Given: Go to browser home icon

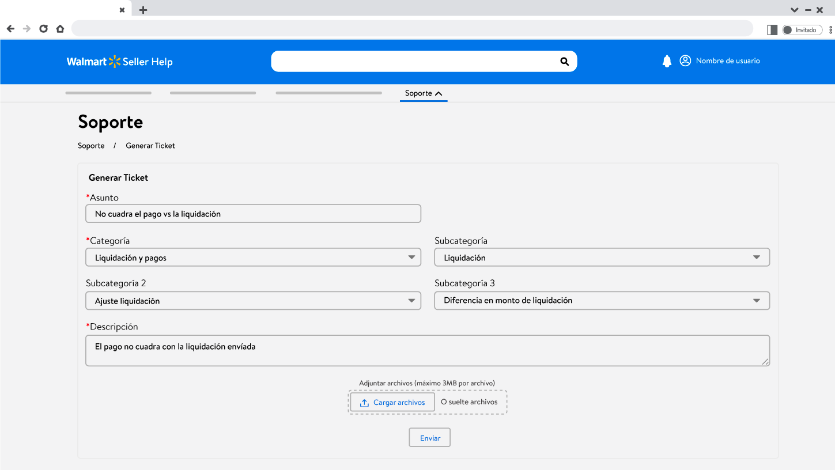Looking at the screenshot, I should 60,29.
